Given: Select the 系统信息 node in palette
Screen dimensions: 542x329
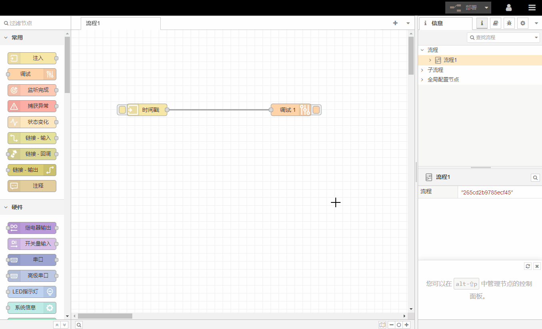Looking at the screenshot, I should tap(32, 308).
